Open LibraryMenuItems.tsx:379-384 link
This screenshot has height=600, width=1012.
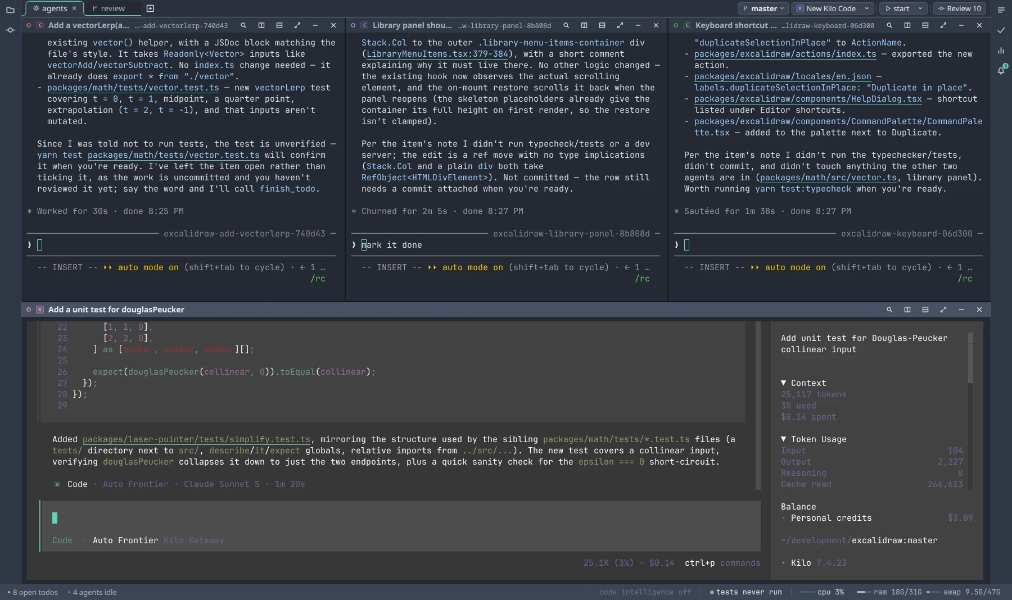click(x=437, y=54)
